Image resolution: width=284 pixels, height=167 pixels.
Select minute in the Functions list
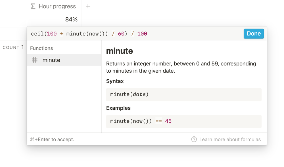(51, 60)
